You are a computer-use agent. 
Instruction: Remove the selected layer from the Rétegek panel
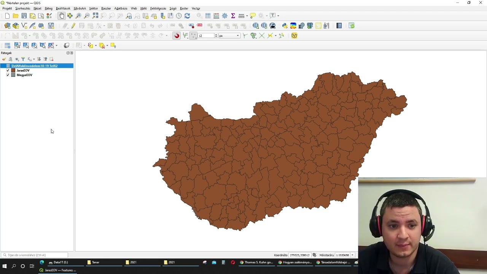pos(51,59)
